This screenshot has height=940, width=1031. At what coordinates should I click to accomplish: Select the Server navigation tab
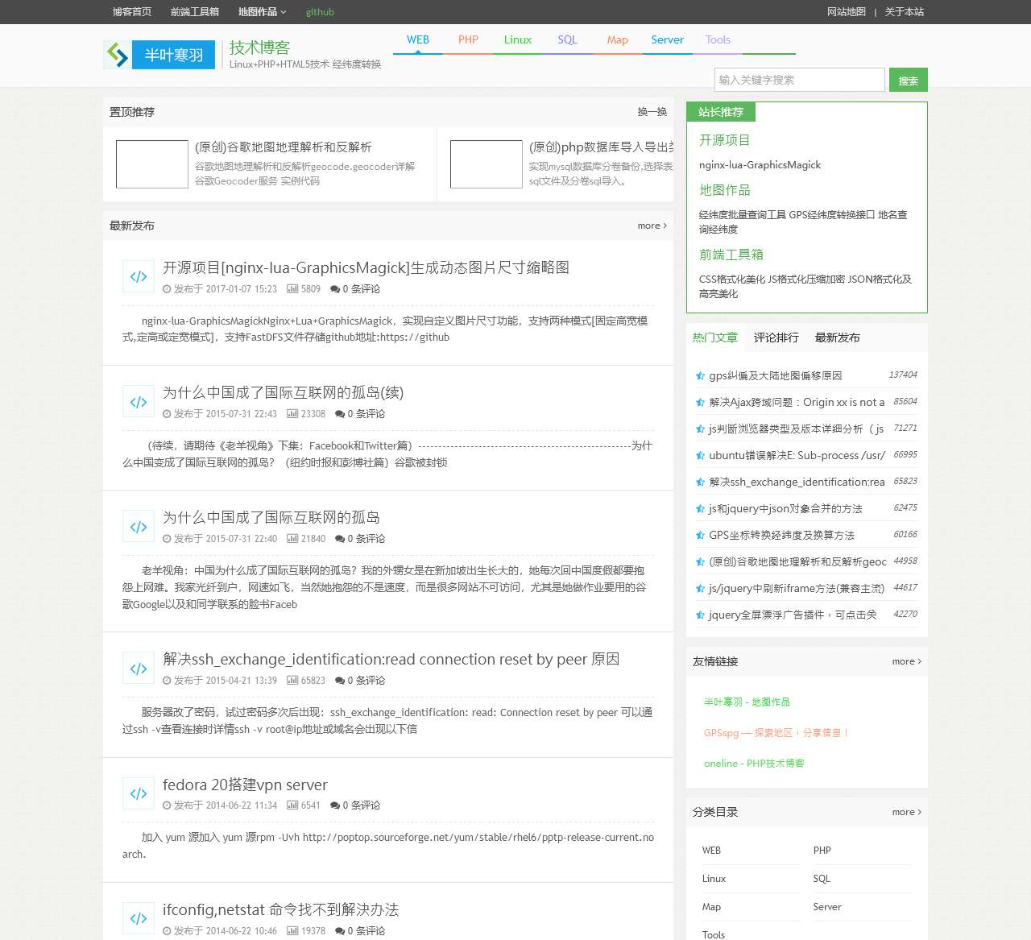click(668, 39)
